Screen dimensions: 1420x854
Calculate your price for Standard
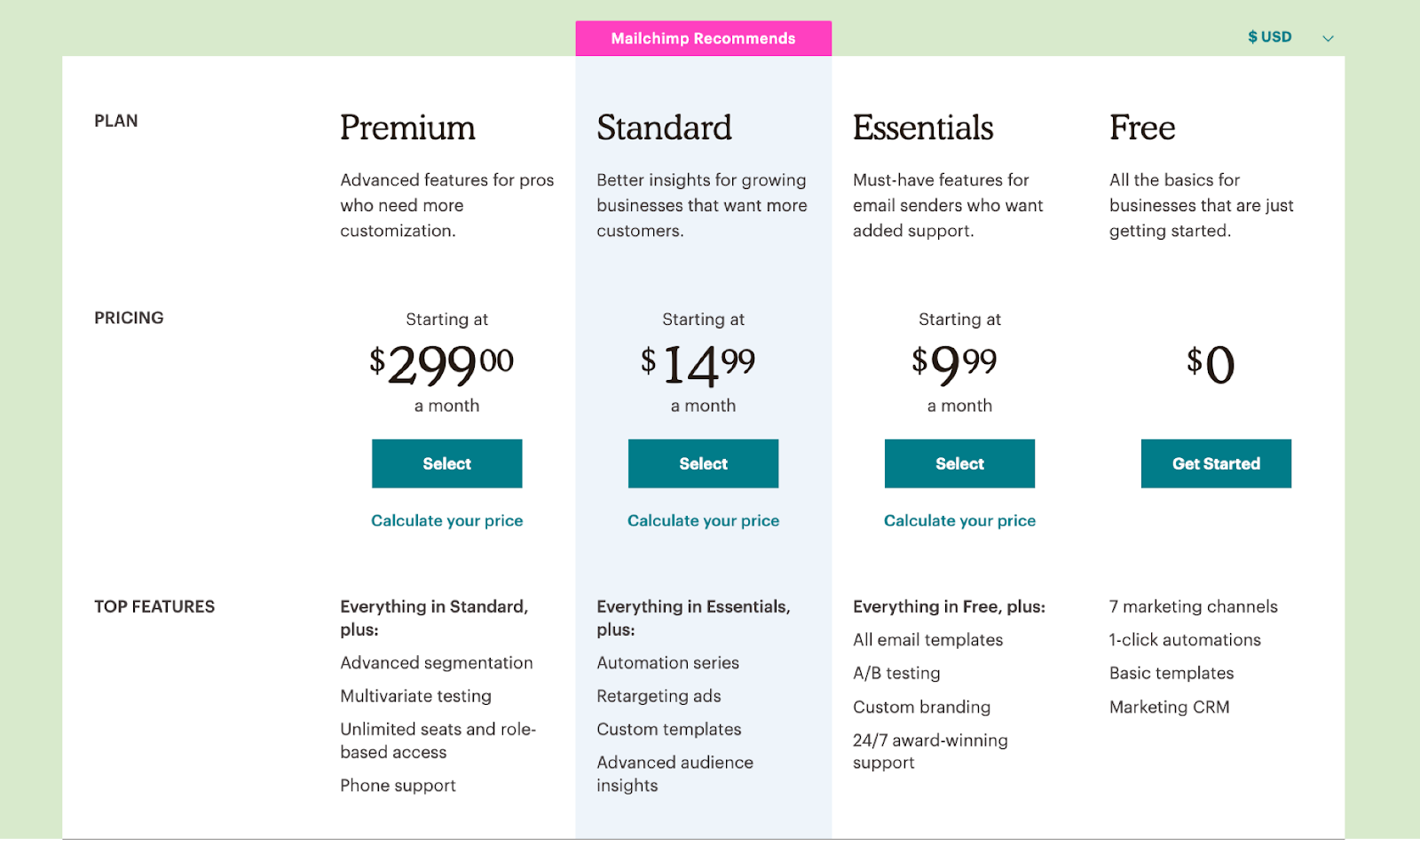pos(703,520)
